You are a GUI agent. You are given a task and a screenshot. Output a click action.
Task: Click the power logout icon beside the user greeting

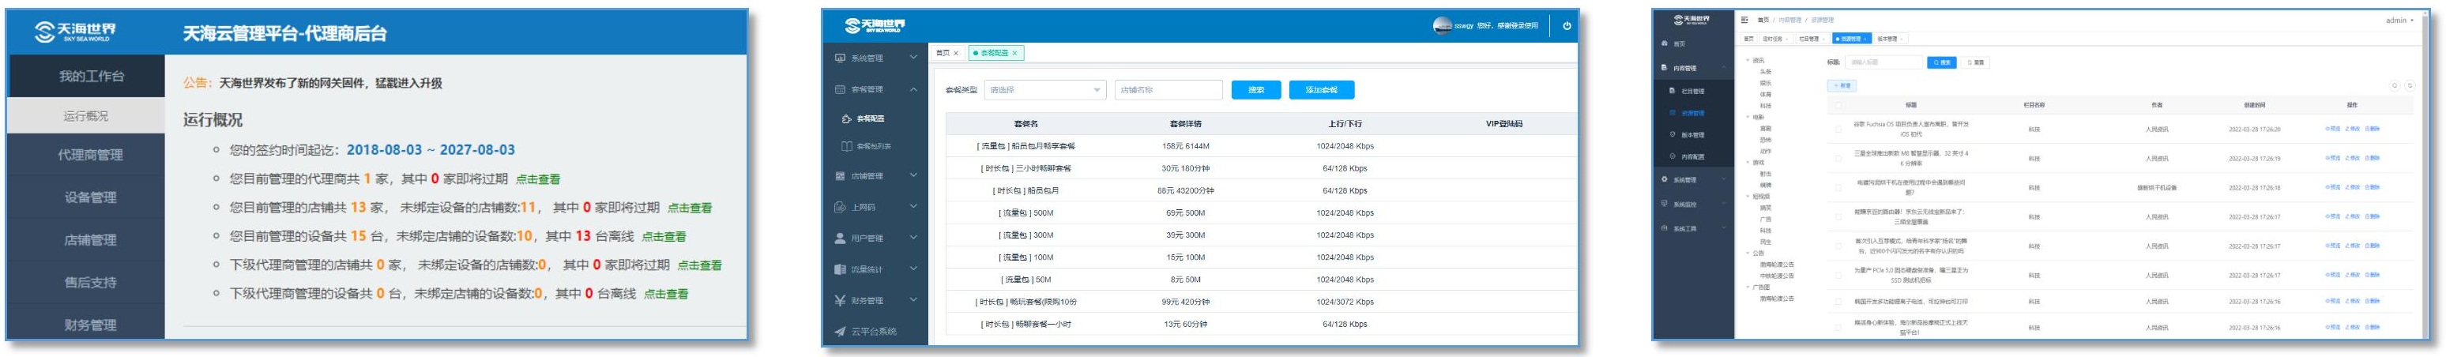coord(1566,25)
